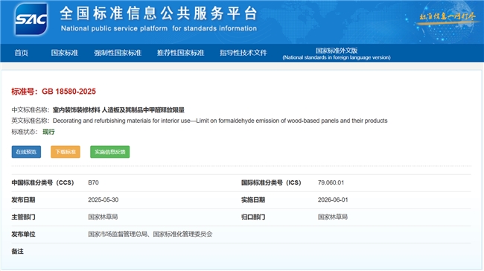Click the 国际标准分类号 (ICS) label
This screenshot has width=484, height=271.
coord(271,182)
